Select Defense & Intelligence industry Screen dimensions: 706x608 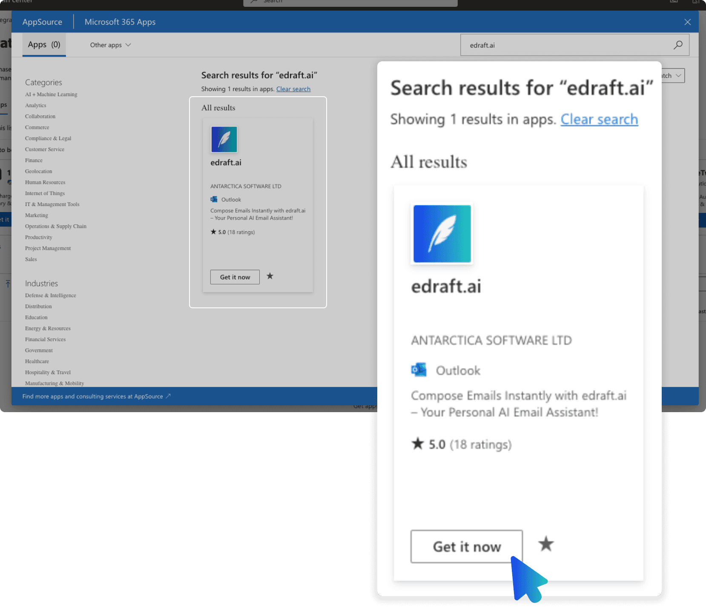click(50, 295)
